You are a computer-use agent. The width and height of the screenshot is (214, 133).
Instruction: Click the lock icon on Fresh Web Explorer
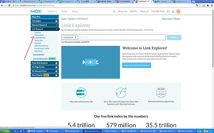(x=56, y=63)
